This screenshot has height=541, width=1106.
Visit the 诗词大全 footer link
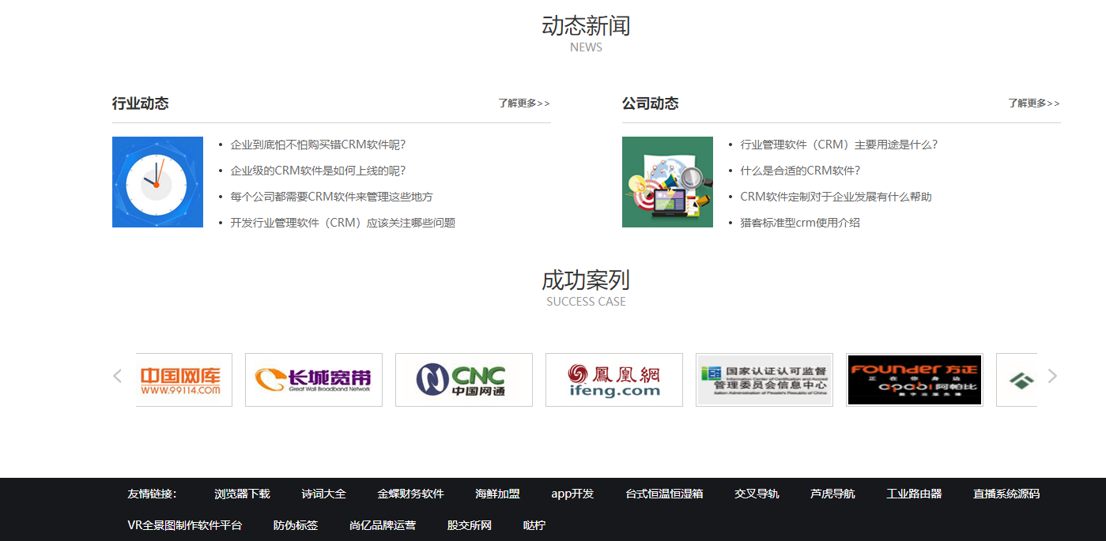pos(323,494)
